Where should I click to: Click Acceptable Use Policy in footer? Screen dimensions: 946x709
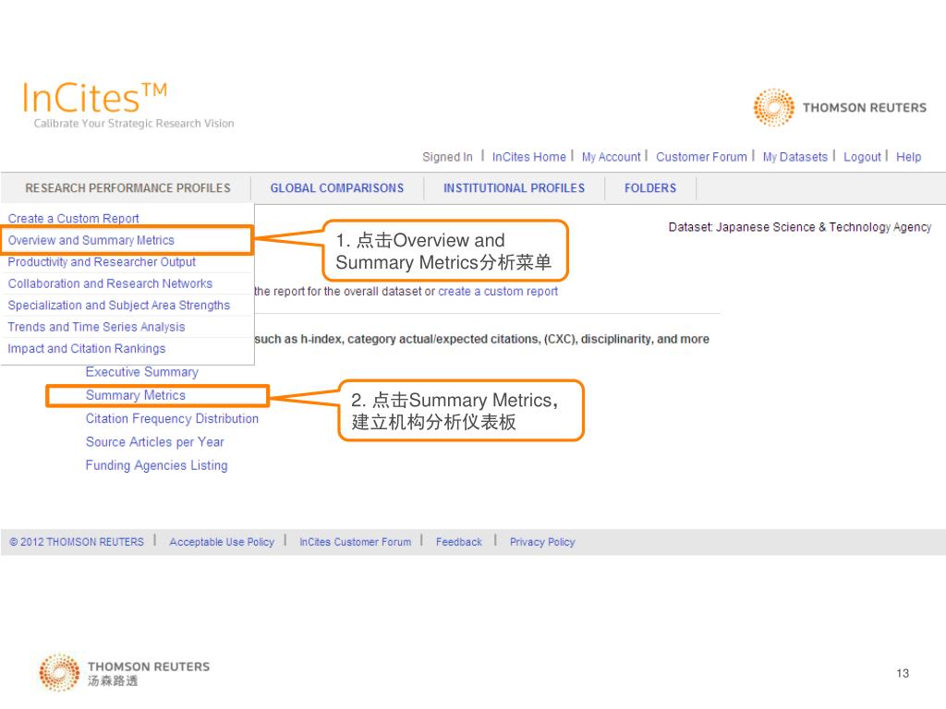click(222, 542)
